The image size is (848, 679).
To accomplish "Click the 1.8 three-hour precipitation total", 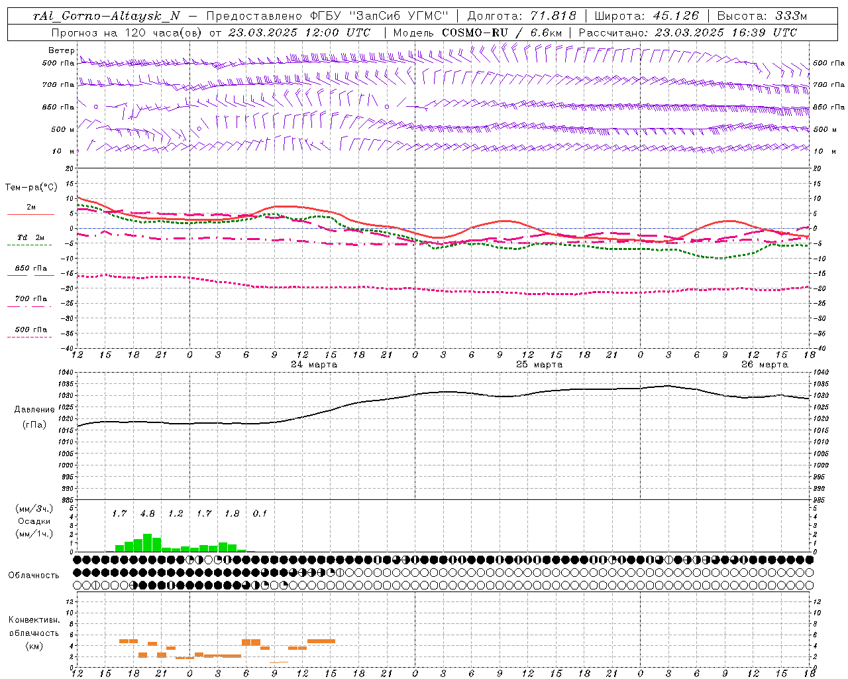I will 232,514.
